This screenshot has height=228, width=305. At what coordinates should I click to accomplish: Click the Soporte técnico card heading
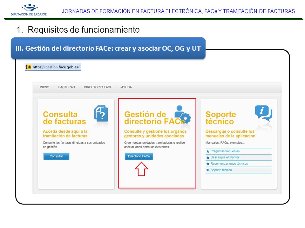pos(220,118)
